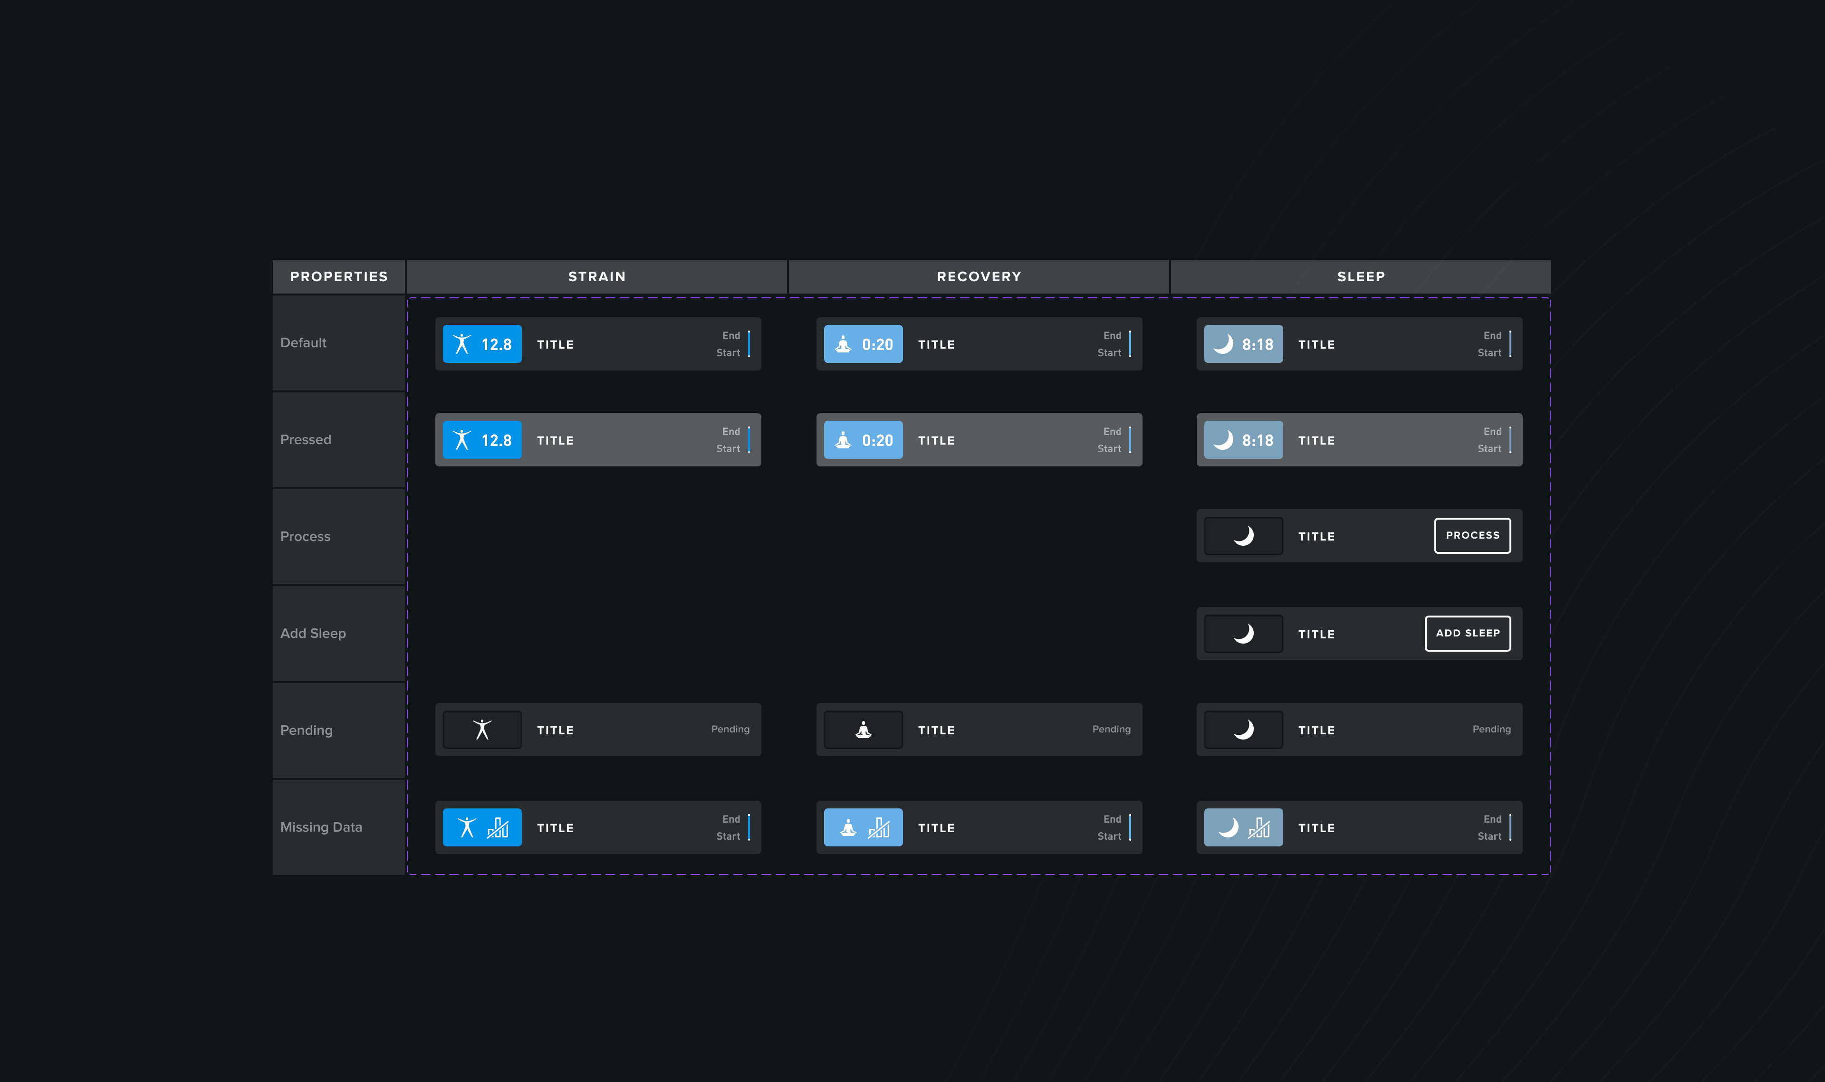Select the STRAIN column header
This screenshot has width=1825, height=1082.
(x=596, y=276)
